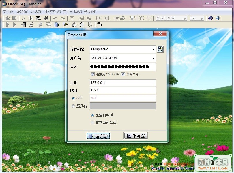Convert to uppercase with ABC icon
234x173 pixels.
141,18
